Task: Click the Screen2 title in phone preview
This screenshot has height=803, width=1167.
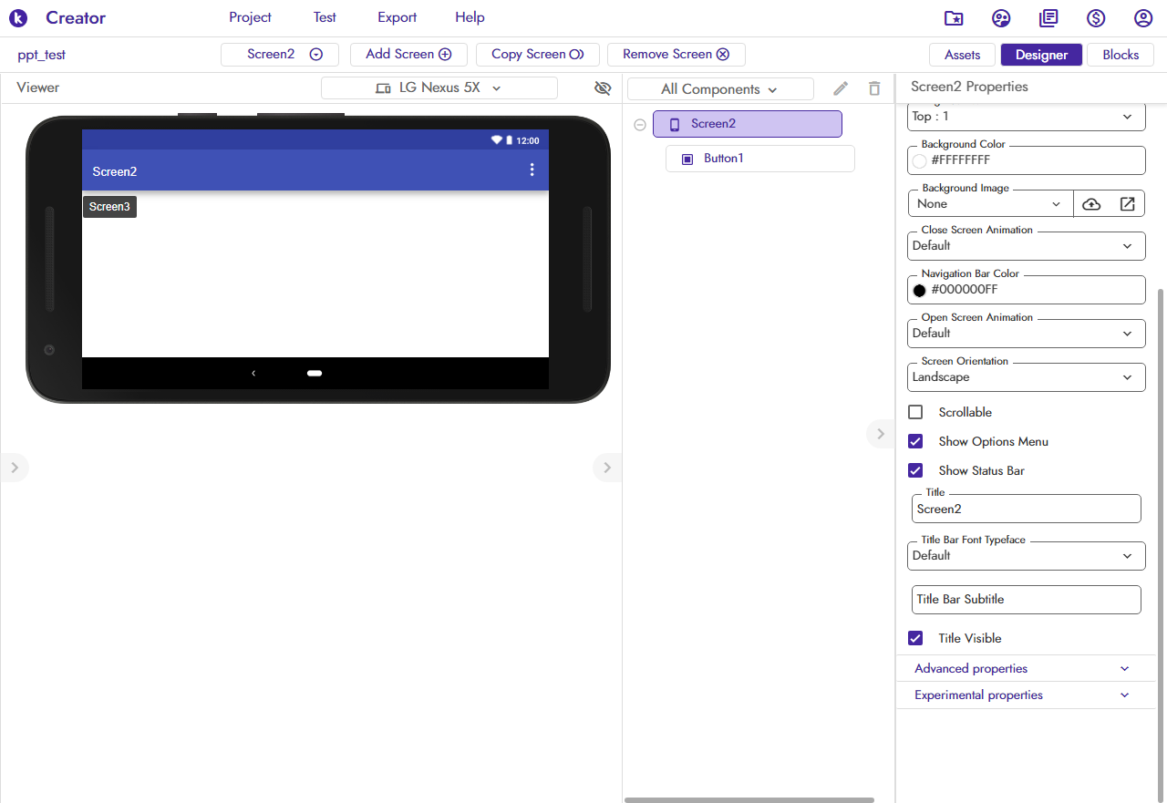Action: [115, 171]
